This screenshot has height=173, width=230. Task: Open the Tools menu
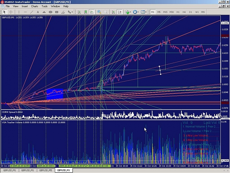[45, 6]
